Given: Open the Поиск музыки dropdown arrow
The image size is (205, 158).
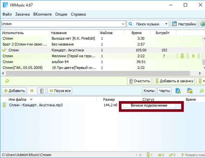Looking at the screenshot, I should 166,24.
